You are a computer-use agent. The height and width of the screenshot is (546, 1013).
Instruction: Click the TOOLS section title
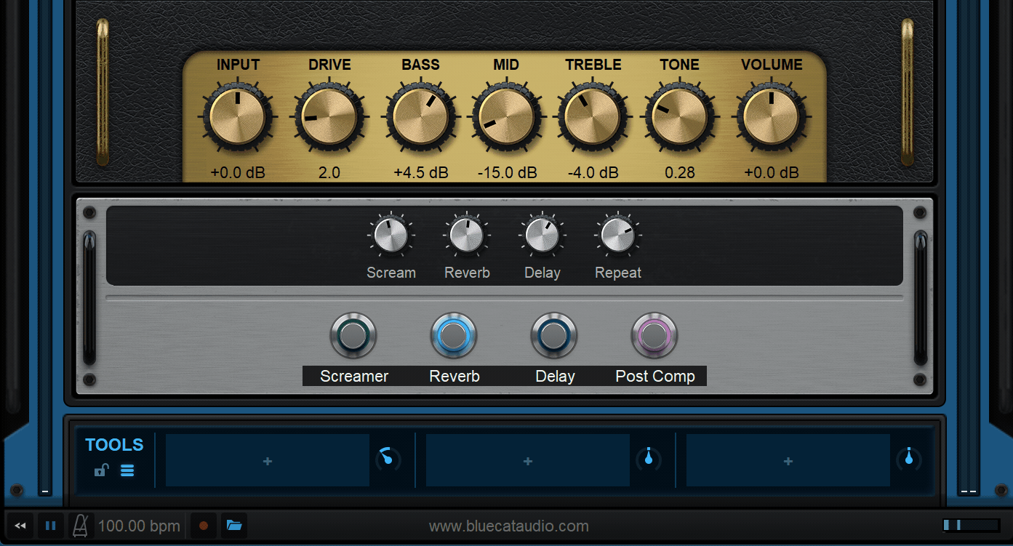pyautogui.click(x=114, y=445)
